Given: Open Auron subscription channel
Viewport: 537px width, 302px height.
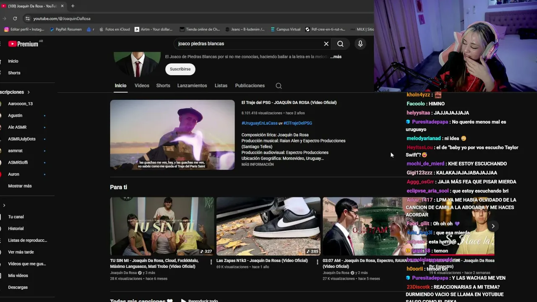Looking at the screenshot, I should point(13,174).
